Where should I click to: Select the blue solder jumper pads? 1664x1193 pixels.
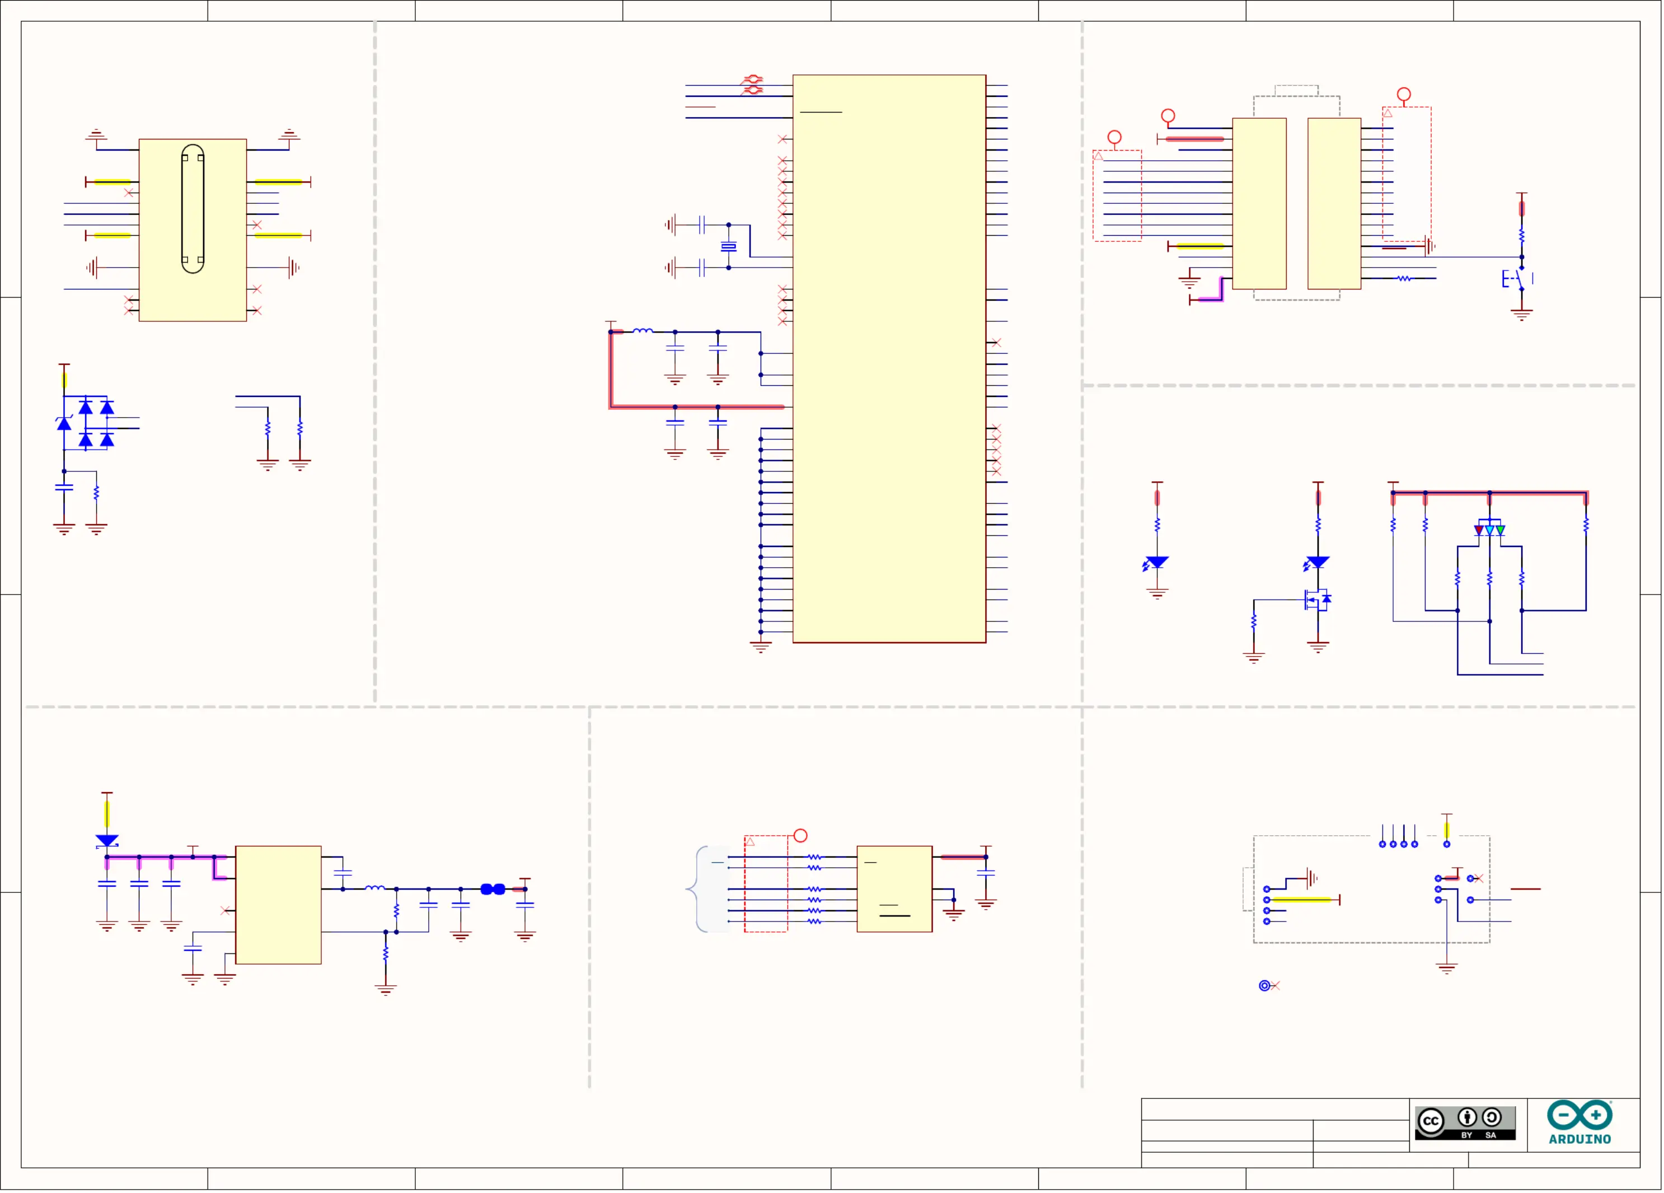tap(493, 889)
